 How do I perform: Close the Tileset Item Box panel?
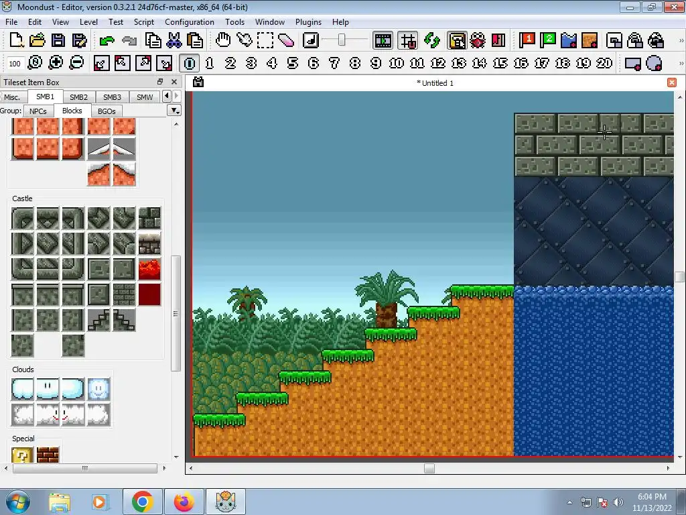(174, 82)
